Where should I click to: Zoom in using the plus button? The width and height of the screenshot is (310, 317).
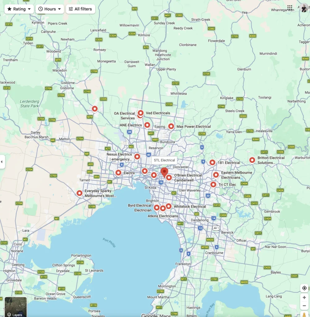[x=304, y=298]
